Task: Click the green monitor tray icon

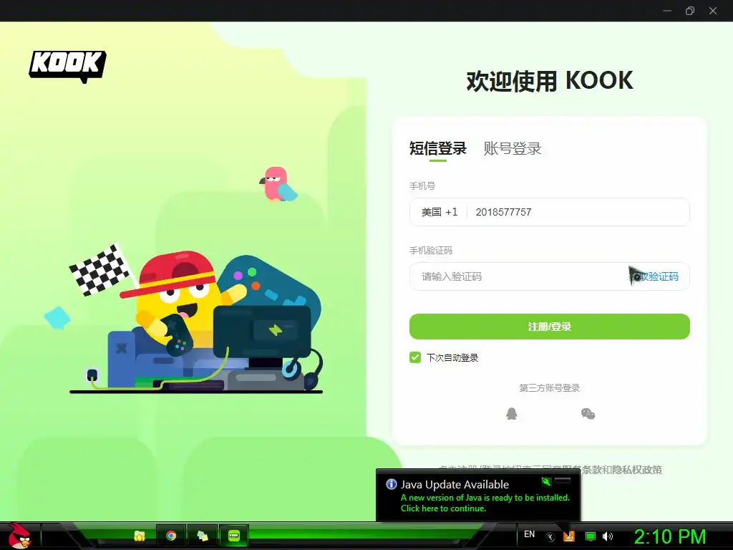Action: (x=591, y=537)
